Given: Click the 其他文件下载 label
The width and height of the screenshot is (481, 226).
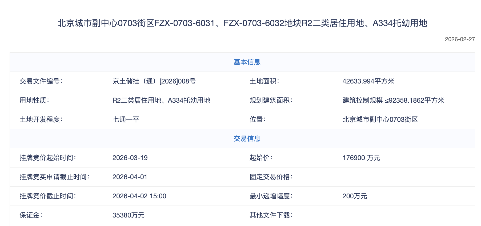Looking at the screenshot, I should (x=271, y=215).
